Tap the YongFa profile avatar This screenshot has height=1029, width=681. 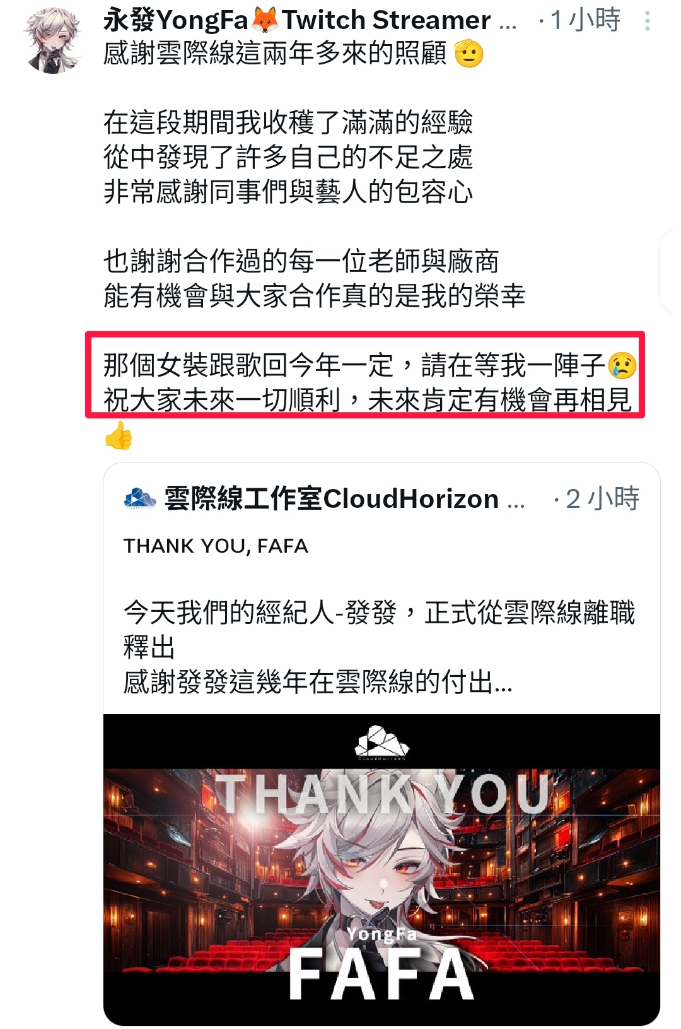tap(52, 39)
